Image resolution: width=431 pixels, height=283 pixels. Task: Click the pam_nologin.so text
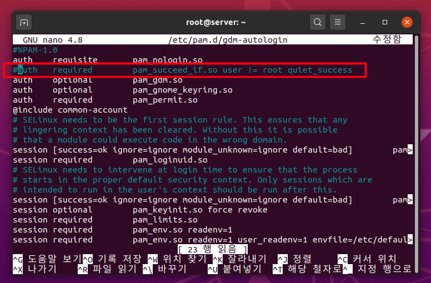click(168, 60)
